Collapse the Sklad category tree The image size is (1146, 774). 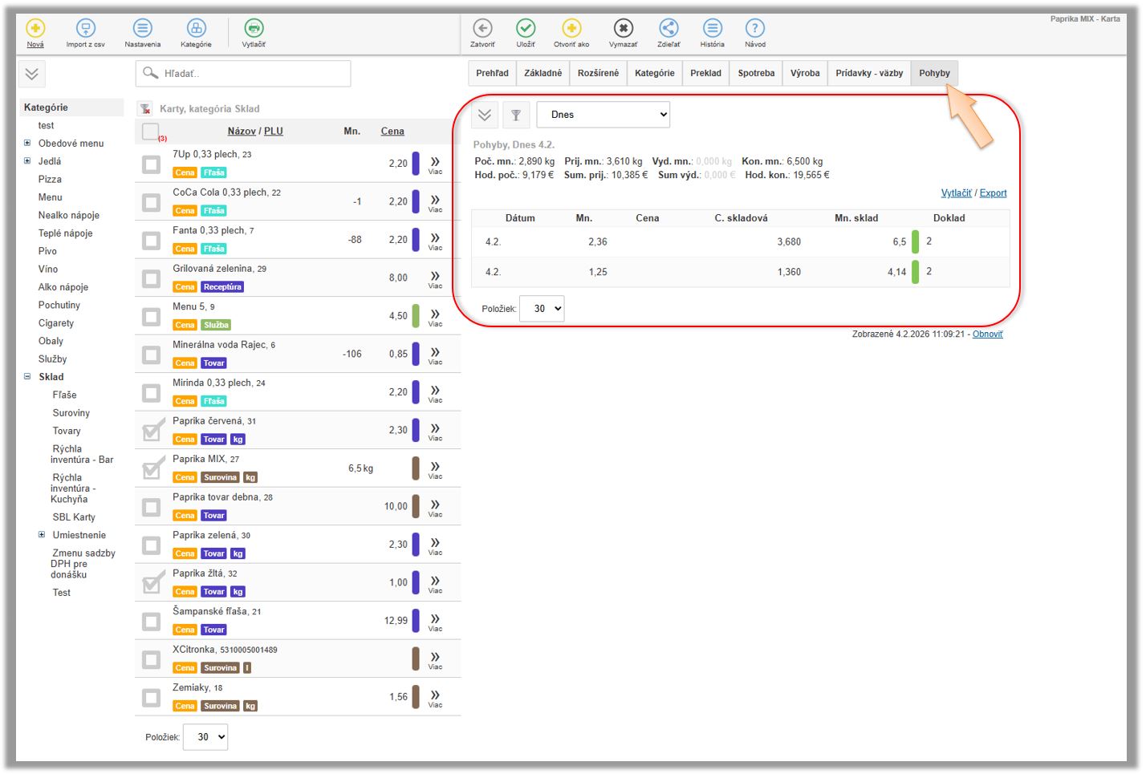27,377
